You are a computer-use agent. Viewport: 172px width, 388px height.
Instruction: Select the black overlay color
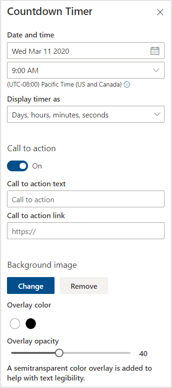[x=31, y=324]
